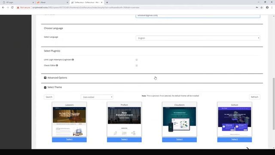Open the browser profile icon
Image resolution: width=275 pixels, height=155 pixels.
coord(267,8)
